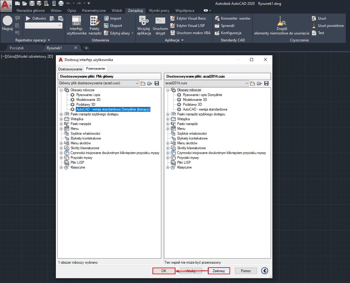Viewport: 350px width, 283px height.
Task: Expand the Rejestrator operacji panel
Action: click(x=33, y=40)
